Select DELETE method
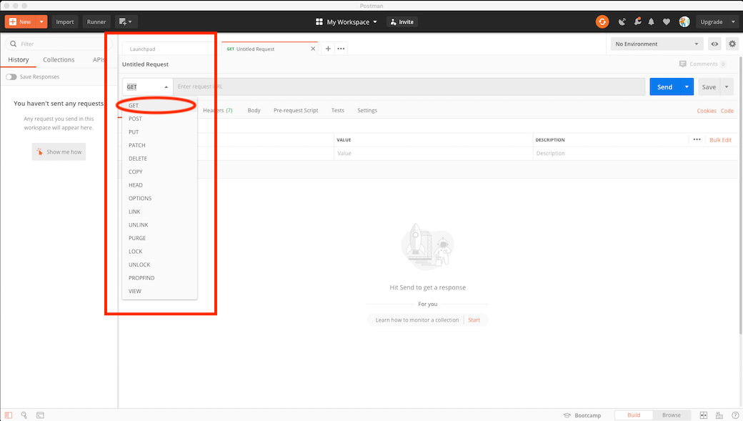Viewport: 743px width, 421px height. click(160, 159)
